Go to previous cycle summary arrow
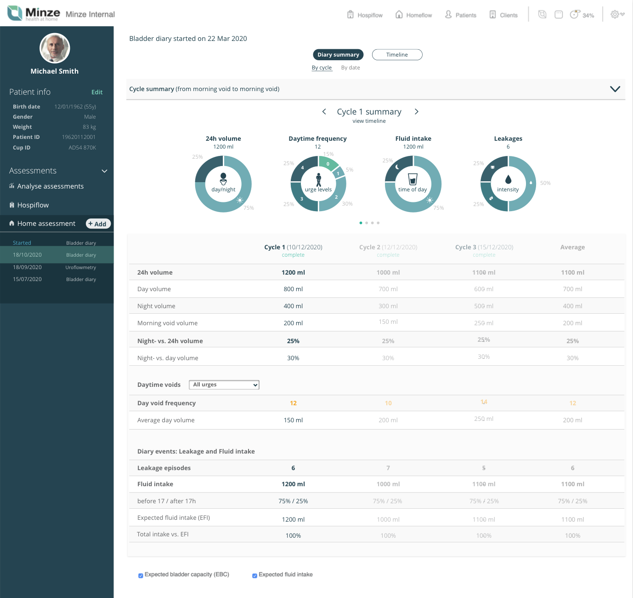 point(324,112)
